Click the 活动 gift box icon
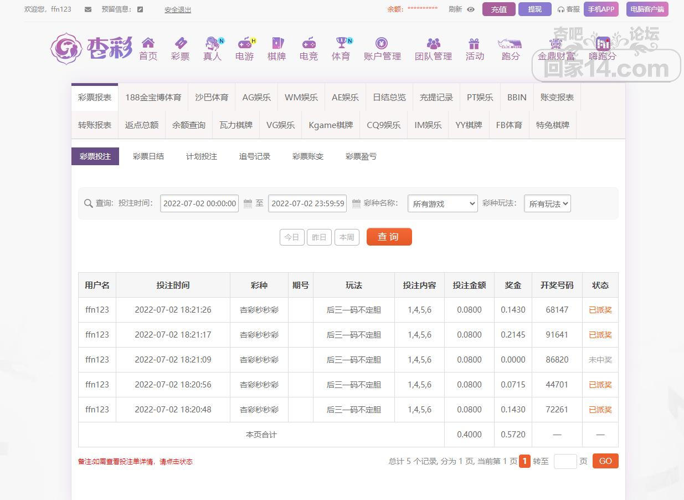 (474, 43)
